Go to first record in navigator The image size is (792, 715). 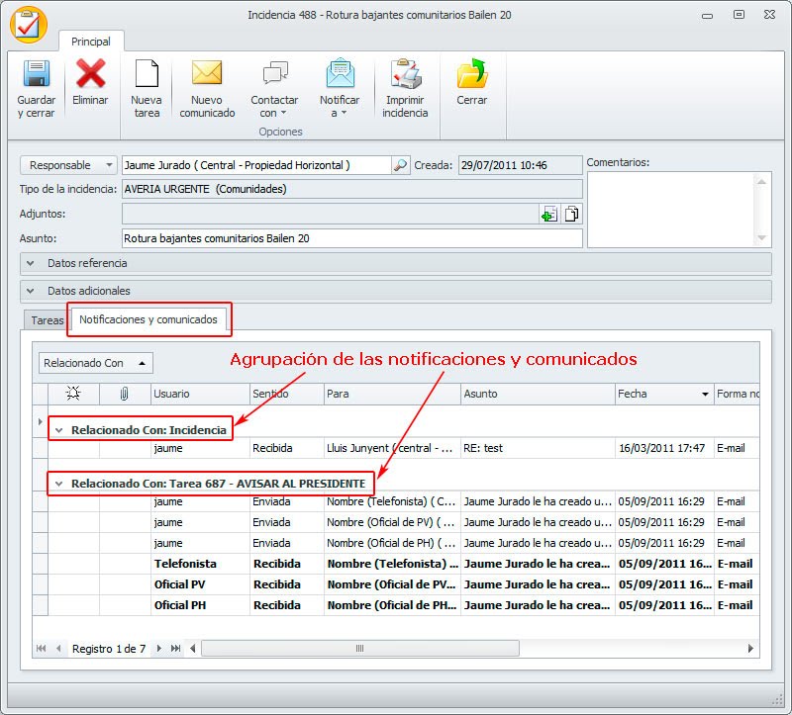click(x=42, y=649)
